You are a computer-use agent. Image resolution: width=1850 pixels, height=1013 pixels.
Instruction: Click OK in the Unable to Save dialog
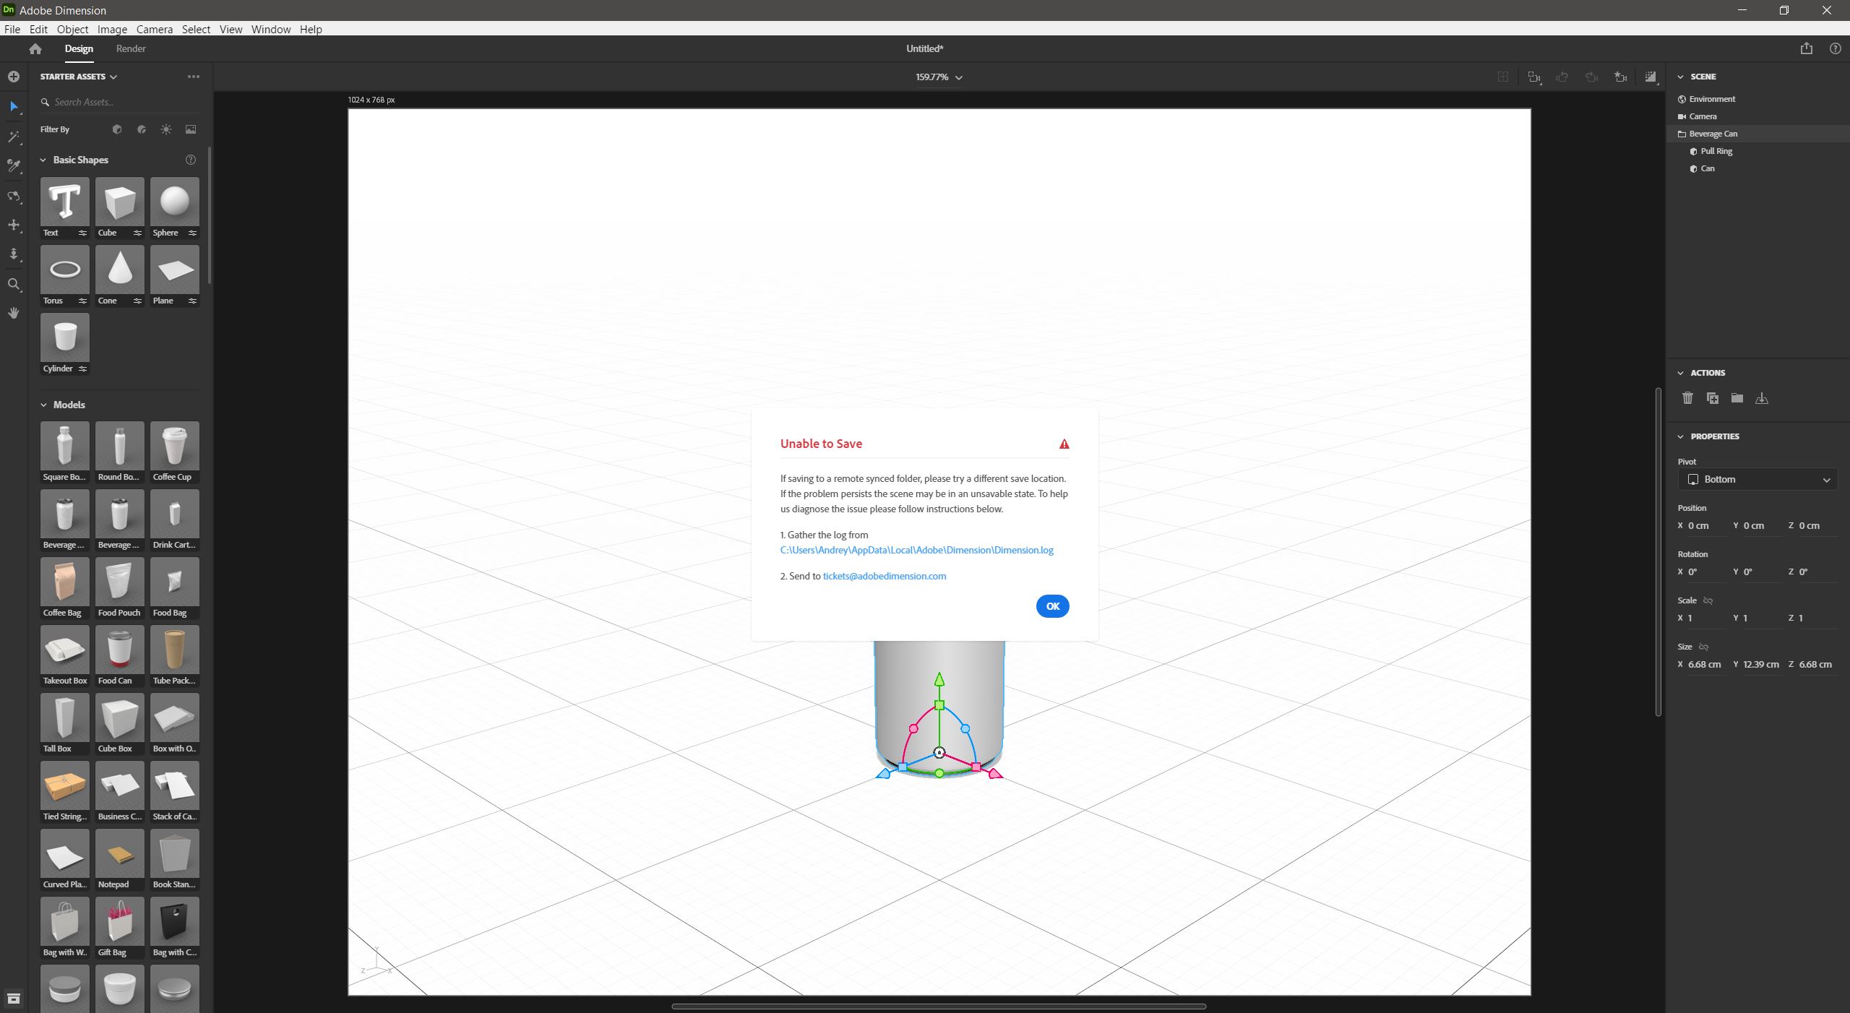pos(1052,606)
